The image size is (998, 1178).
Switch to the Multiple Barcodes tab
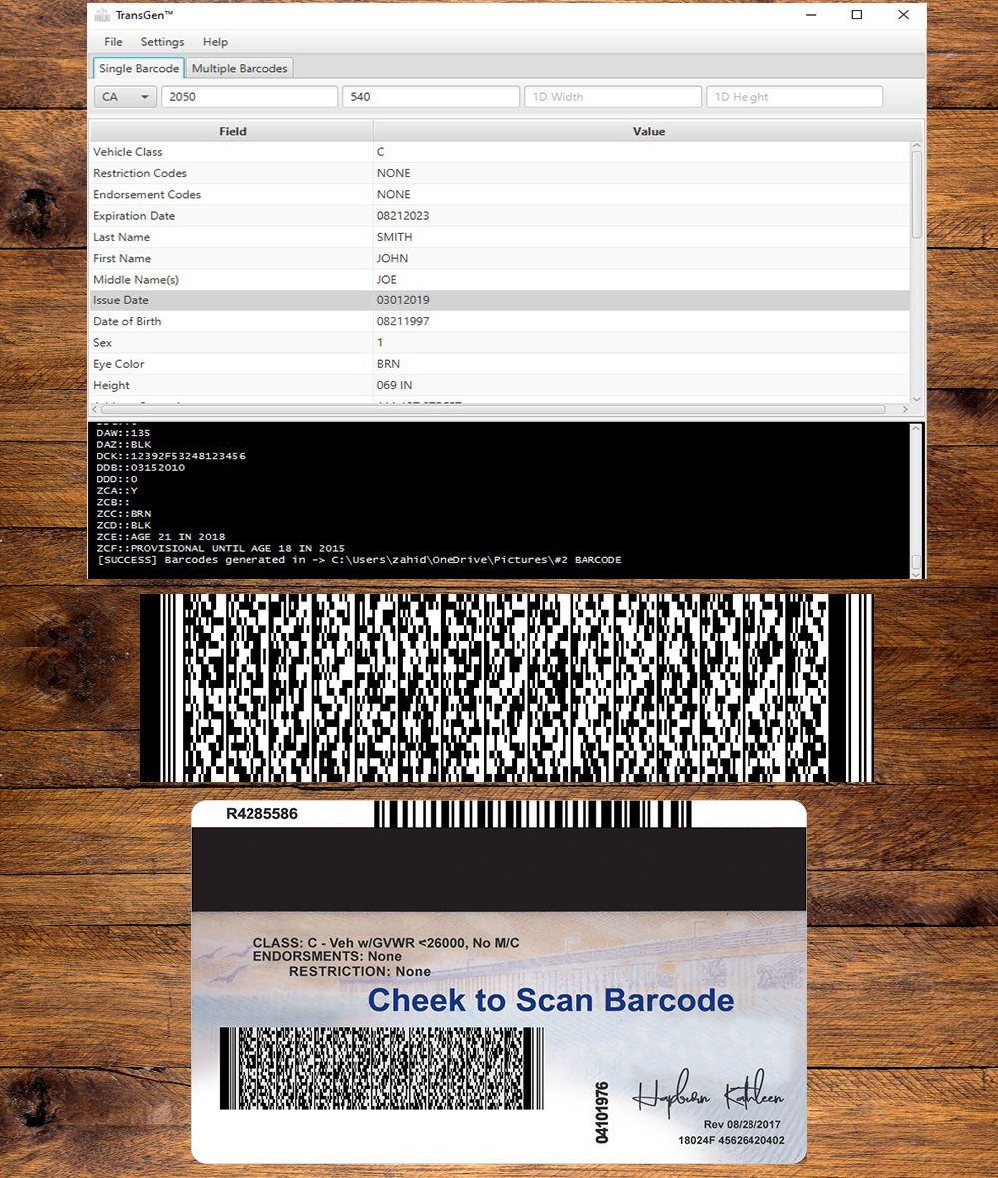click(x=240, y=68)
